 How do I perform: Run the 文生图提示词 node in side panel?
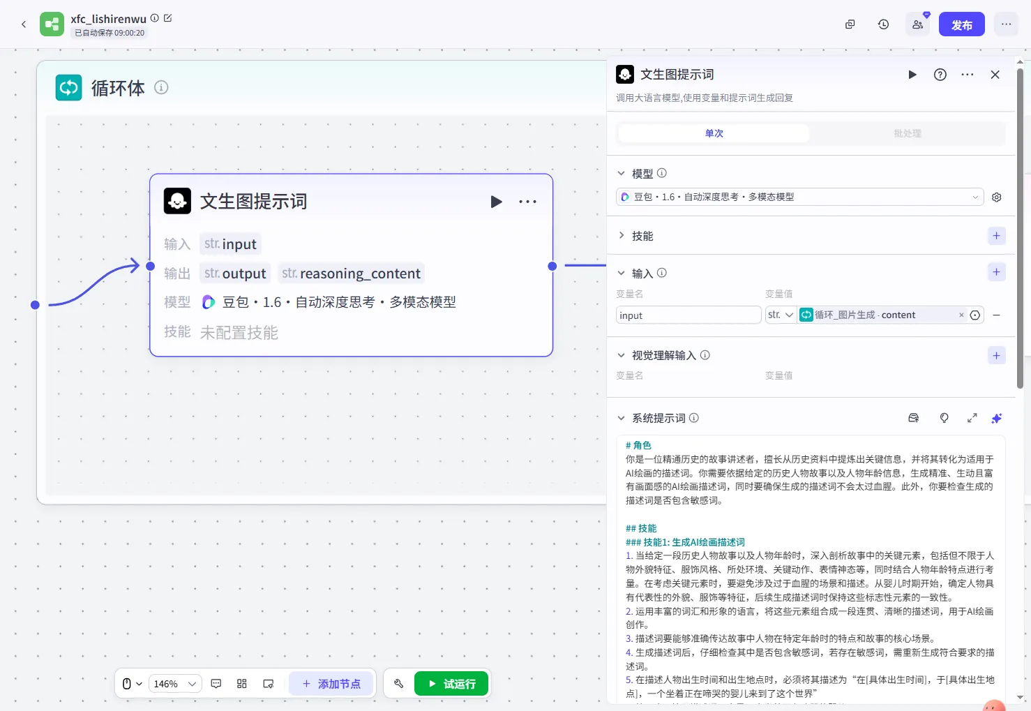coord(912,75)
